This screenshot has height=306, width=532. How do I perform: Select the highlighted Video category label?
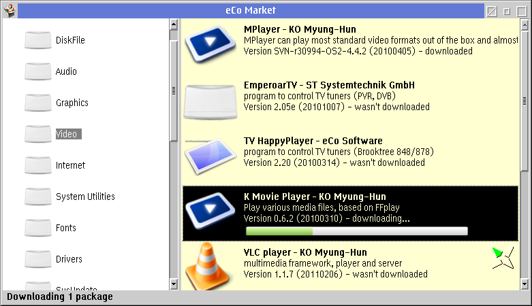tap(69, 134)
